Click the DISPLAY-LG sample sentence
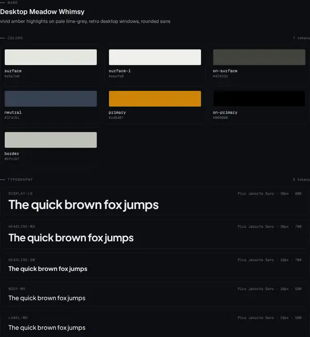The width and height of the screenshot is (310, 337). click(x=84, y=205)
